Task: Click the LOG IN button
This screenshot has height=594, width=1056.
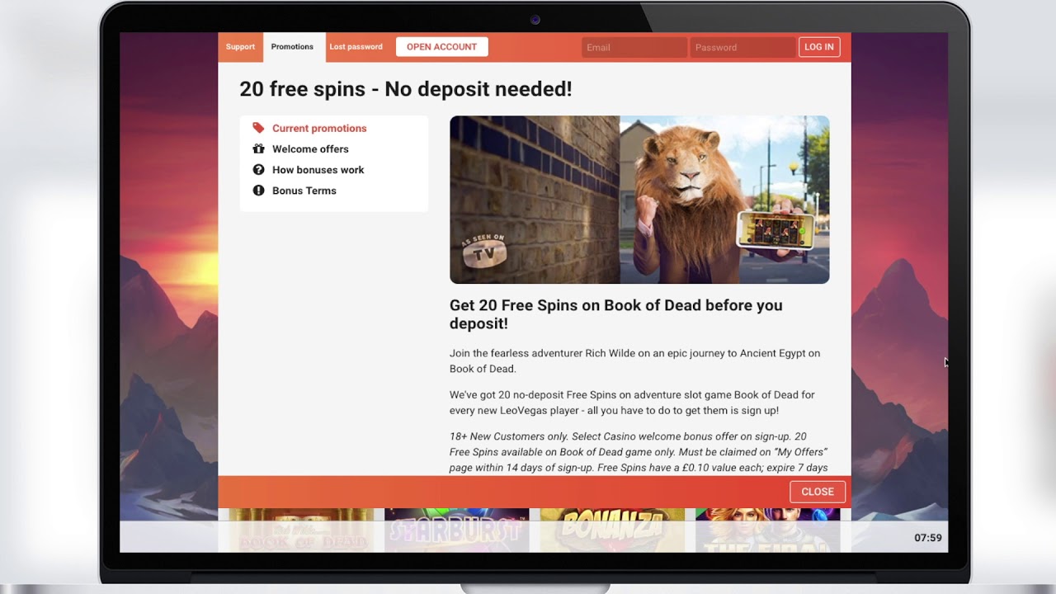Action: pyautogui.click(x=818, y=47)
